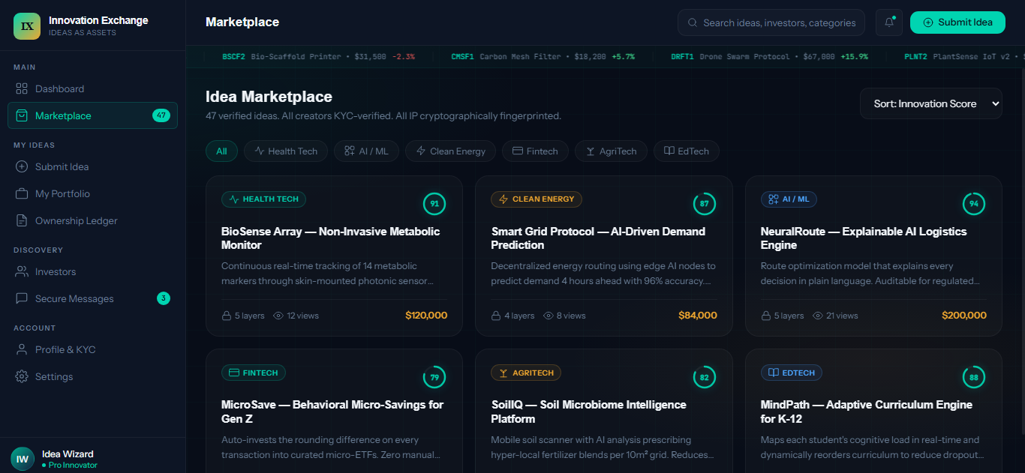
Task: Click the IW user avatar
Action: tap(23, 459)
